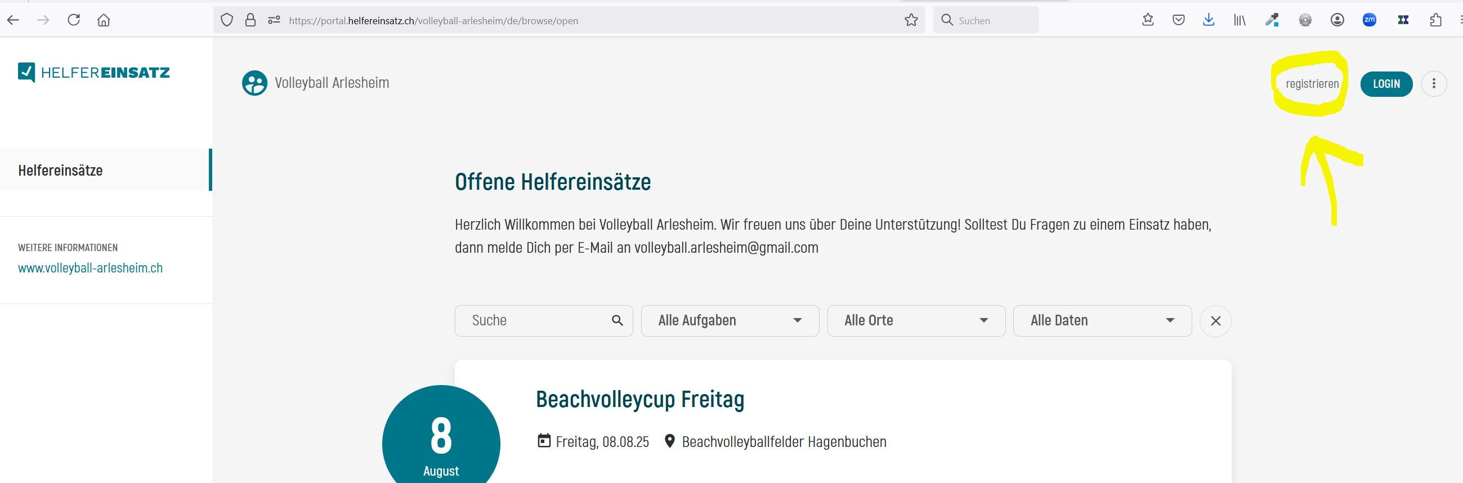This screenshot has height=483, width=1463.
Task: Open browser extensions puzzle icon
Action: click(x=1435, y=20)
